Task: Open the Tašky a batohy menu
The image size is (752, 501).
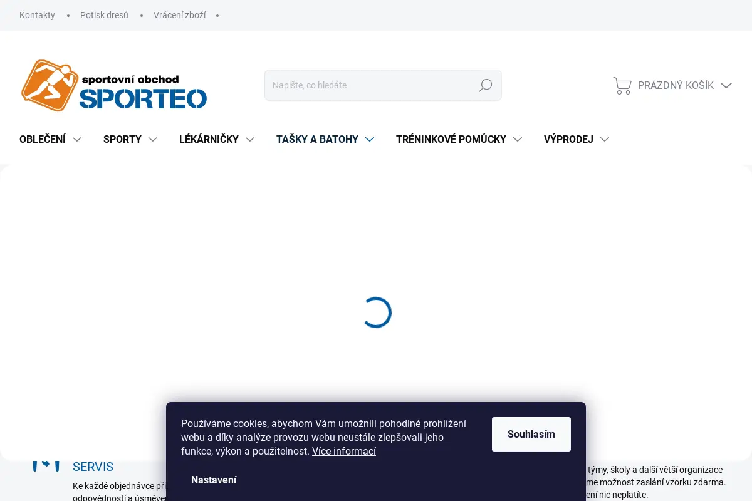Action: [x=317, y=139]
